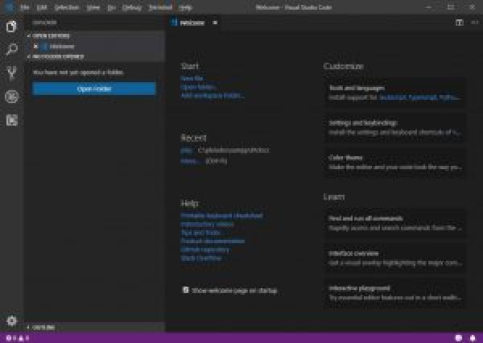
Task: Open the Selection menu
Action: pyautogui.click(x=67, y=7)
